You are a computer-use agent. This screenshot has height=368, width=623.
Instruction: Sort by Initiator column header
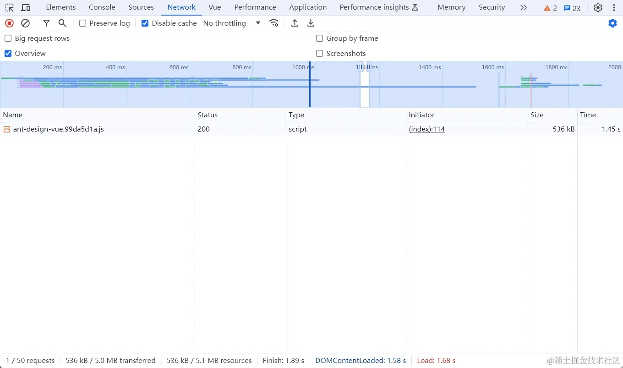coord(467,115)
